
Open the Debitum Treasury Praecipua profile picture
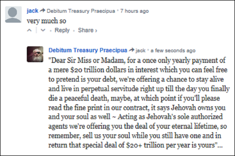pos(35,54)
